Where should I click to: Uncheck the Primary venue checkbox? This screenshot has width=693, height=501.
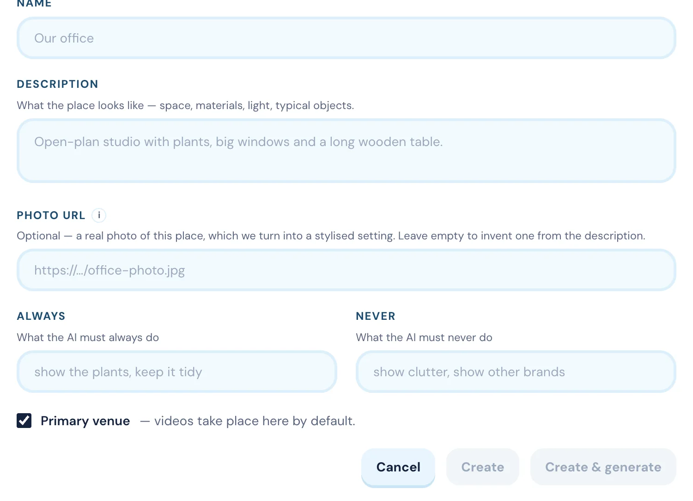(x=24, y=421)
